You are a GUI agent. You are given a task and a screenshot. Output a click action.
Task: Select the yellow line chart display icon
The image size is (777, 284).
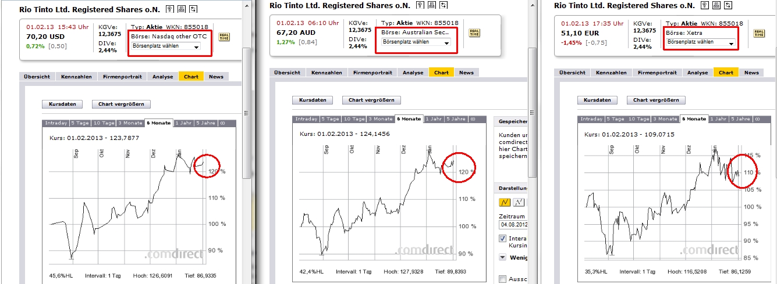pyautogui.click(x=504, y=202)
